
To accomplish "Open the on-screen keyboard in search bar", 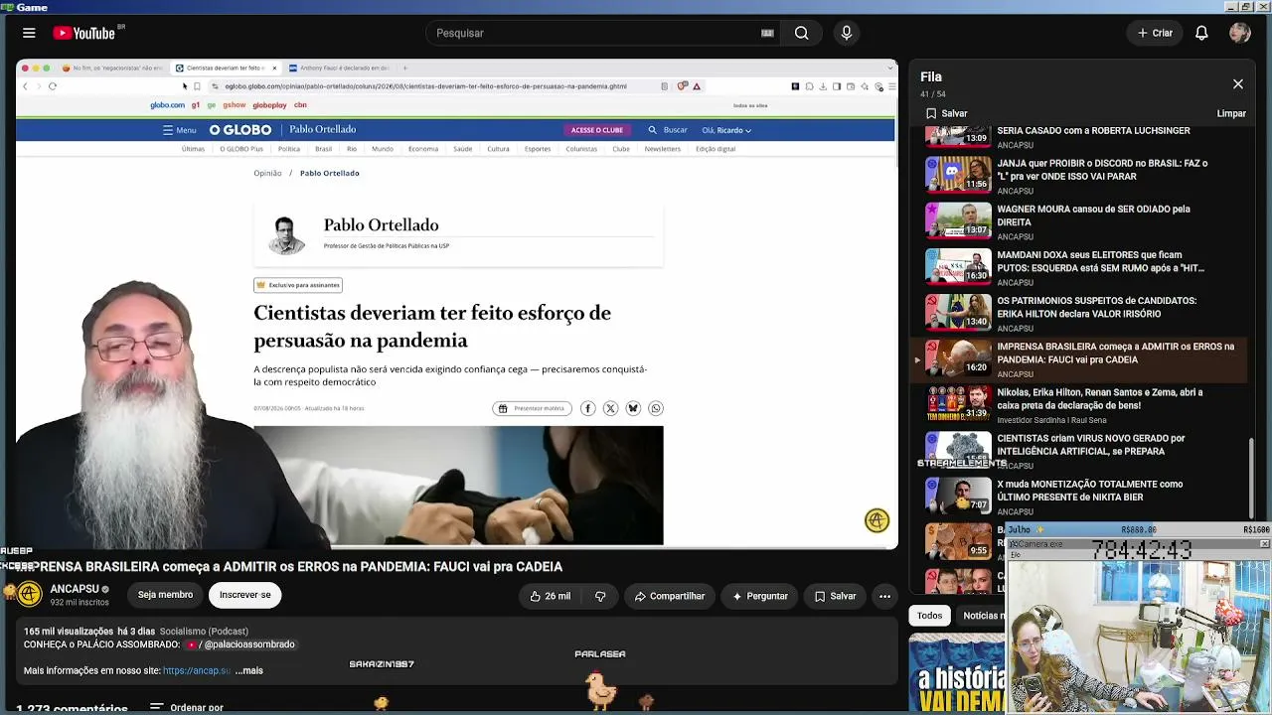I will [767, 33].
